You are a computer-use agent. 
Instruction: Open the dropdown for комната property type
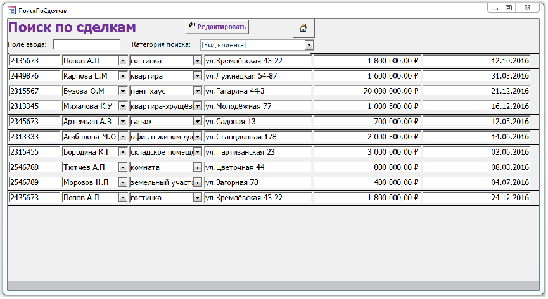(x=197, y=167)
